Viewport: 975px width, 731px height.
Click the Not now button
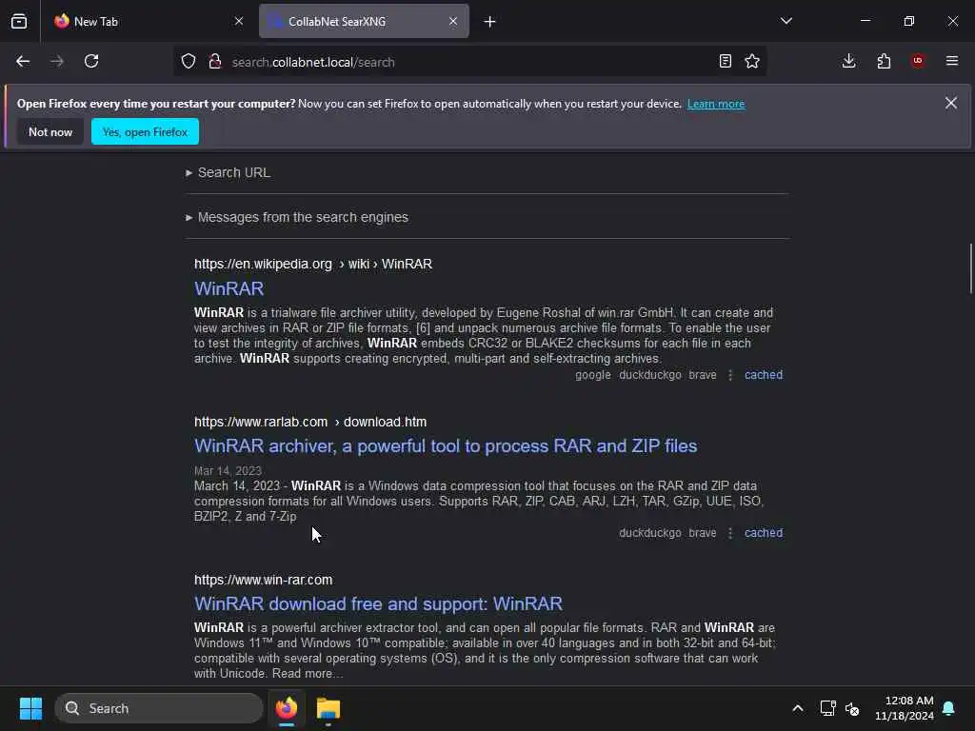coord(50,131)
